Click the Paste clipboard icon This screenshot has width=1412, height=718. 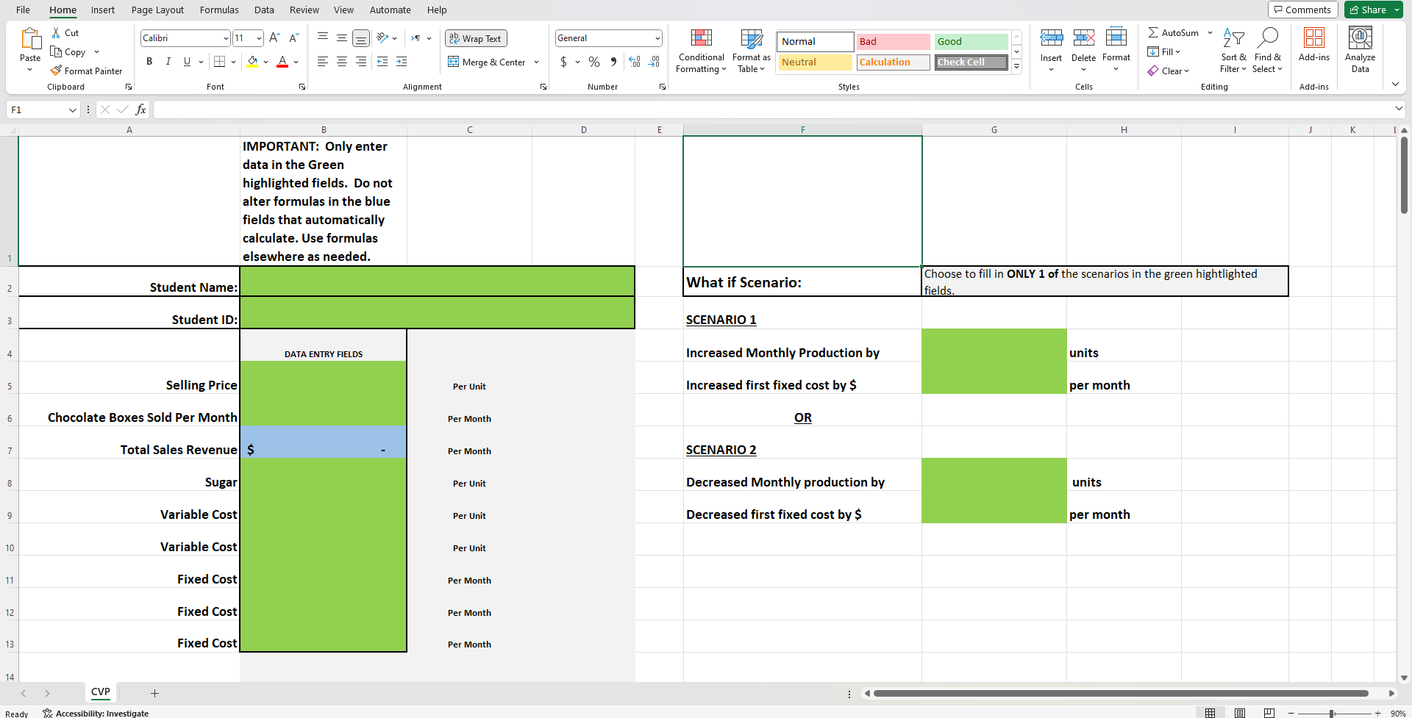[30, 39]
